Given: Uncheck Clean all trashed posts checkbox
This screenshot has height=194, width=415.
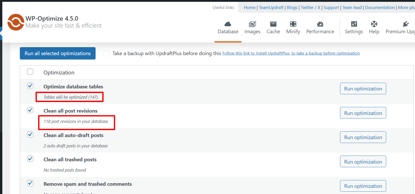Looking at the screenshot, I should coord(30,159).
